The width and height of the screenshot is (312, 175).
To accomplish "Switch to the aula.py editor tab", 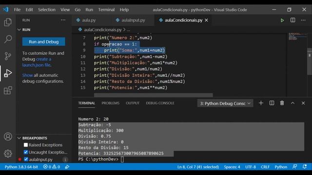I will (x=89, y=20).
